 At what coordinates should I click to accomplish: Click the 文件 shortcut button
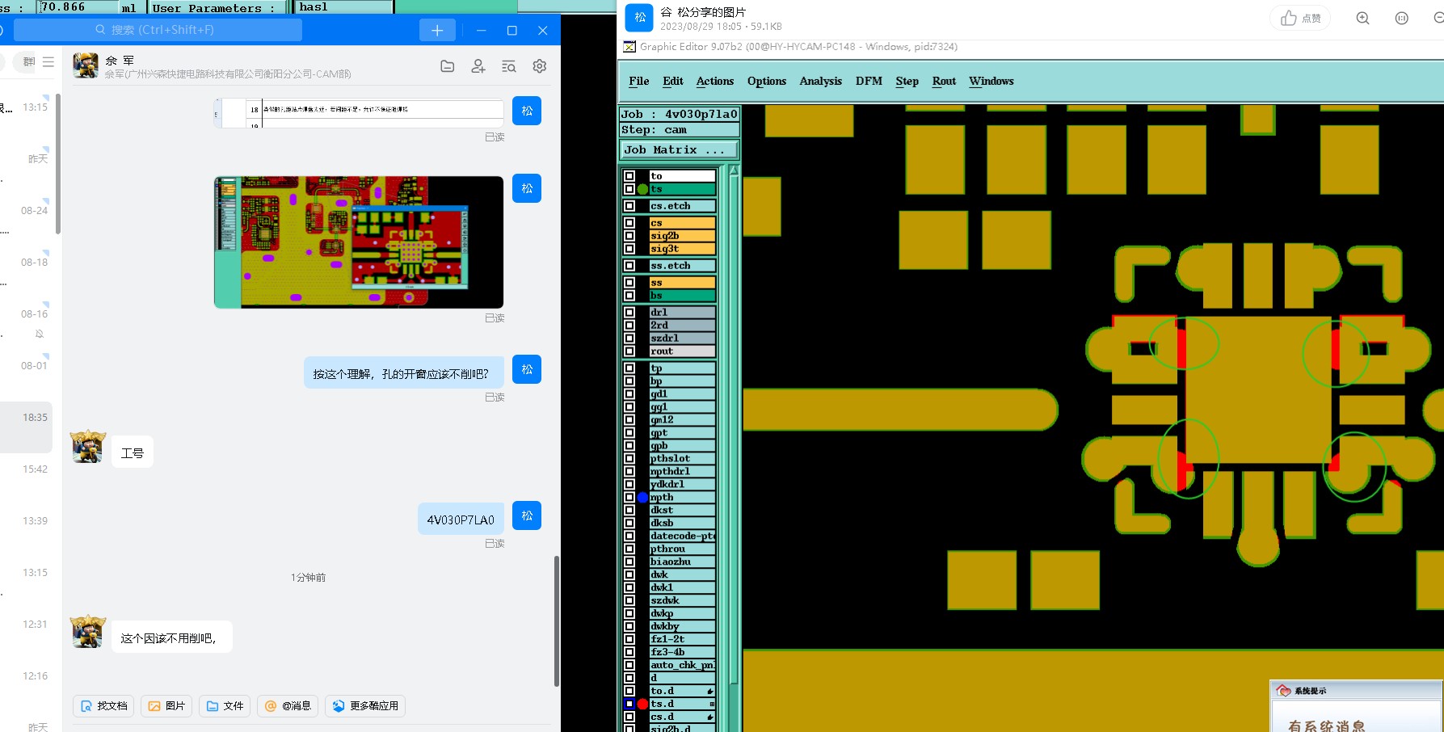tap(225, 705)
